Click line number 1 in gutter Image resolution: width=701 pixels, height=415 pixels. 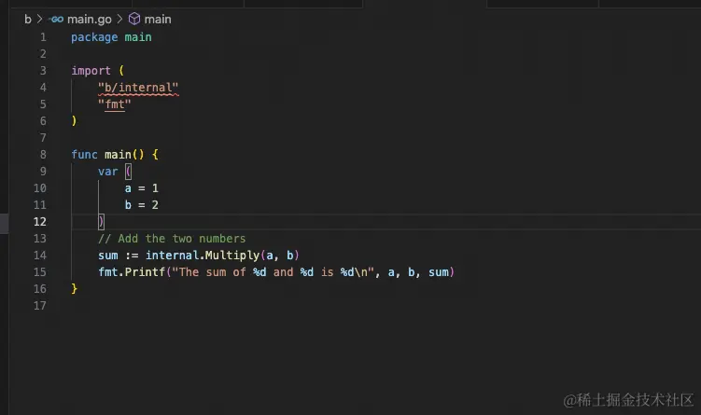click(43, 37)
